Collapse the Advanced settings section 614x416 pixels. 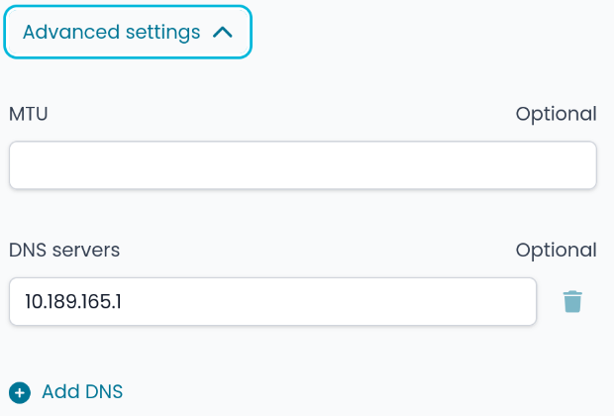coord(128,32)
